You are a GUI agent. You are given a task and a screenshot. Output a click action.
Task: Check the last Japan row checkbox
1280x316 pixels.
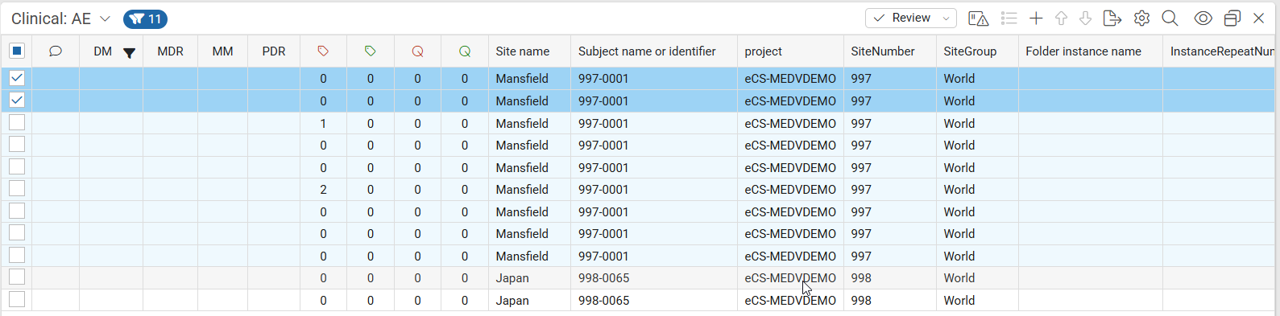(17, 299)
